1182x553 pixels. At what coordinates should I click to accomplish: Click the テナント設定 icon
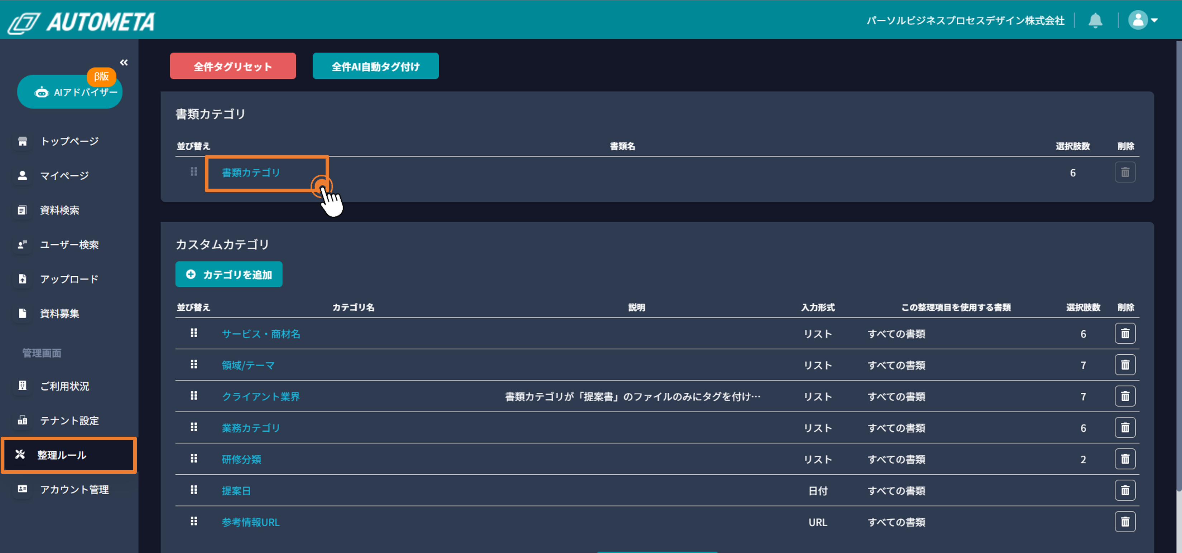coord(23,420)
